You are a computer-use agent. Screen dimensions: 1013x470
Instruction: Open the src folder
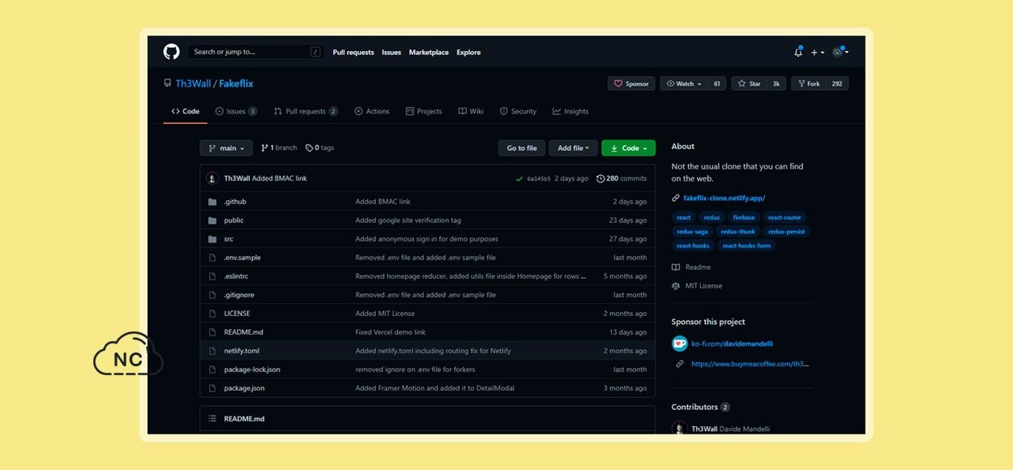click(x=229, y=239)
